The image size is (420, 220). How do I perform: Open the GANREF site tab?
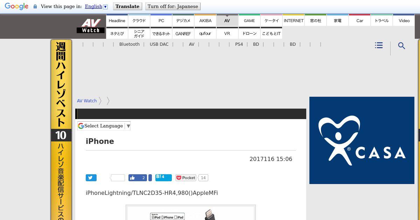(x=183, y=34)
